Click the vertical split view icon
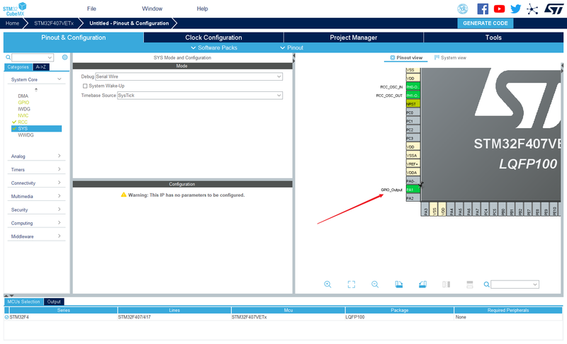The height and width of the screenshot is (344, 567). pyautogui.click(x=447, y=285)
